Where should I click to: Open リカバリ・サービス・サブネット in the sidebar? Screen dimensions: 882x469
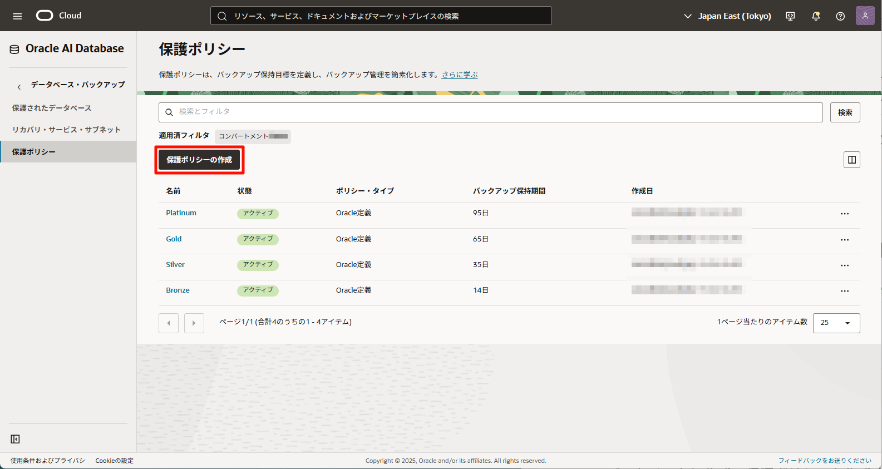click(x=66, y=130)
